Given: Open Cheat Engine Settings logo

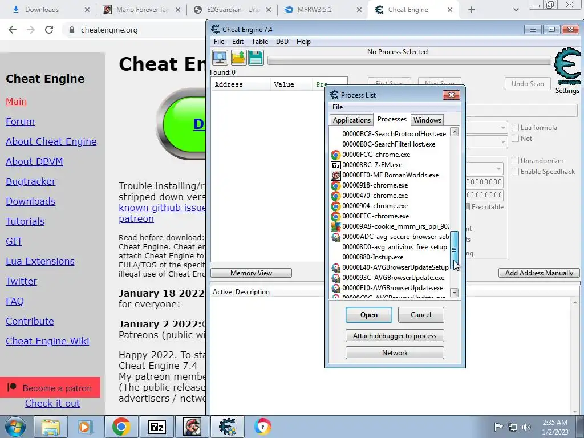Looking at the screenshot, I should [567, 67].
